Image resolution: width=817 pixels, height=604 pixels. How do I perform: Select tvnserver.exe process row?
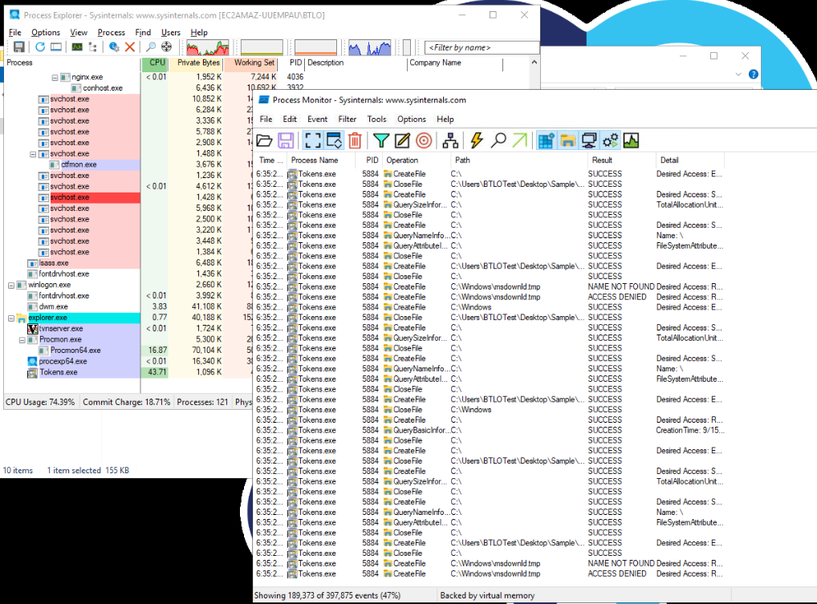click(x=61, y=329)
